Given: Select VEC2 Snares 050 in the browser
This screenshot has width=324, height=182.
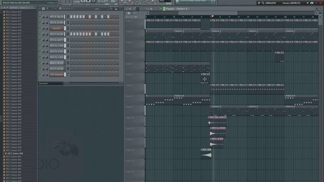Looking at the screenshot, I should (x=14, y=122).
